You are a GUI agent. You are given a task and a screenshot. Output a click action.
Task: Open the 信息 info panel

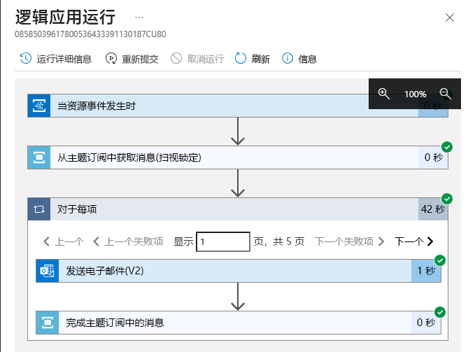(299, 59)
